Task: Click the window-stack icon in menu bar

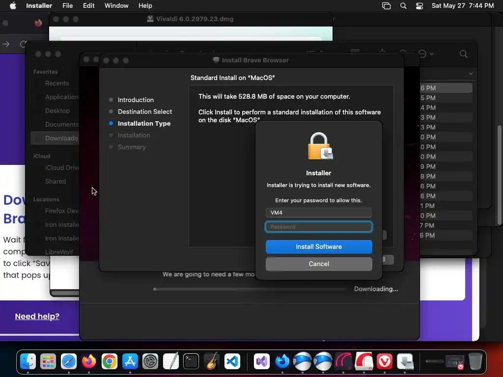Action: click(x=386, y=6)
